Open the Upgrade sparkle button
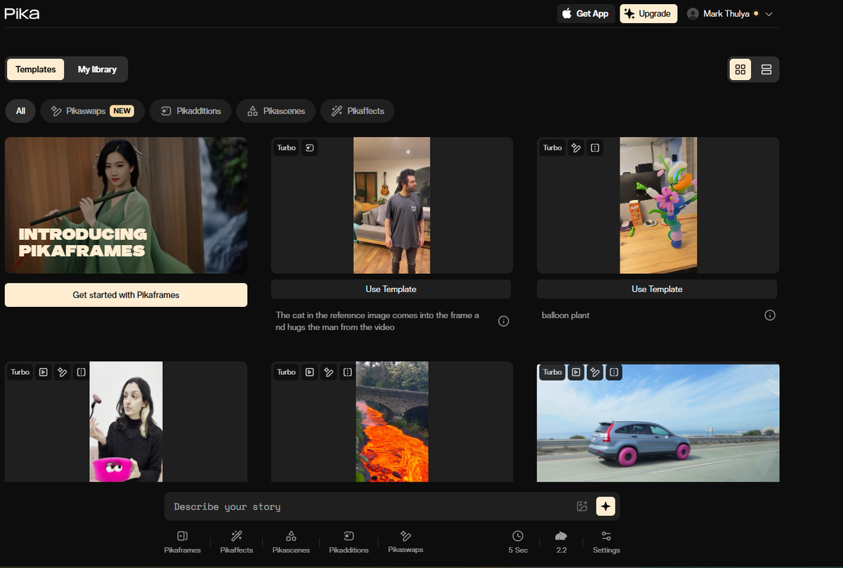Image resolution: width=843 pixels, height=568 pixels. tap(648, 13)
